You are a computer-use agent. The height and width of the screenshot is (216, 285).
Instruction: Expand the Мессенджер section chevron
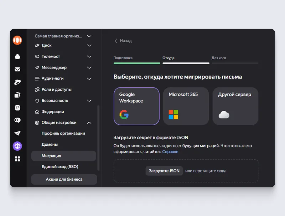click(x=89, y=68)
